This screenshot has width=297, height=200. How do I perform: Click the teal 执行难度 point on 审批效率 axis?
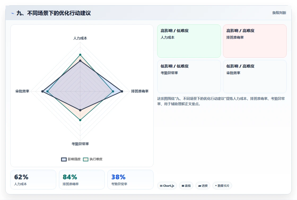[47, 91]
